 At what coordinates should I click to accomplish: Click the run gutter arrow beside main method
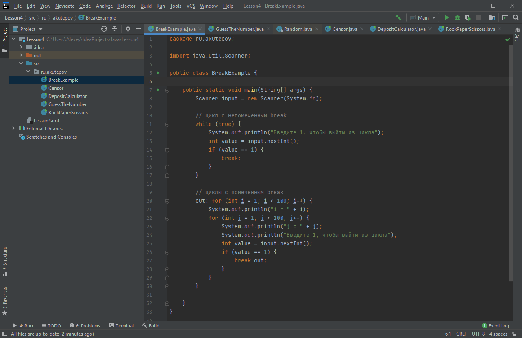[x=158, y=90]
